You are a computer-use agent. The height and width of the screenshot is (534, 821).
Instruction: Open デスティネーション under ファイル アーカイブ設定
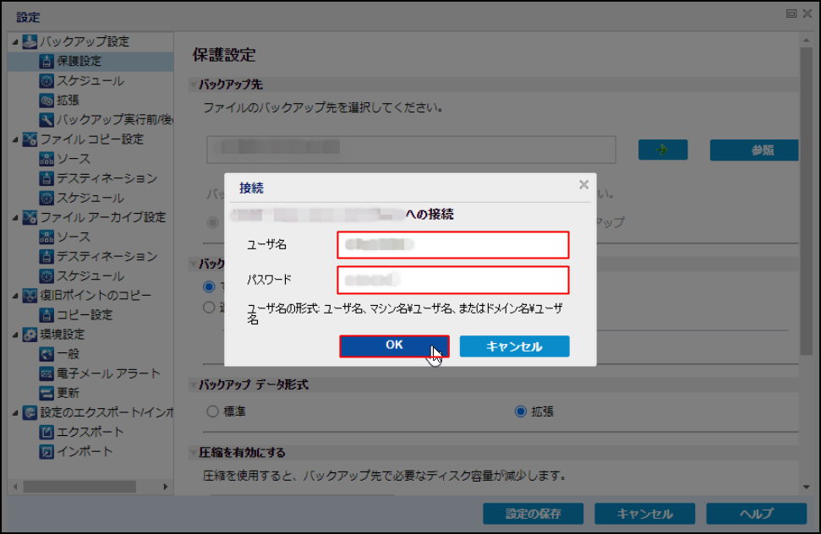(x=107, y=256)
